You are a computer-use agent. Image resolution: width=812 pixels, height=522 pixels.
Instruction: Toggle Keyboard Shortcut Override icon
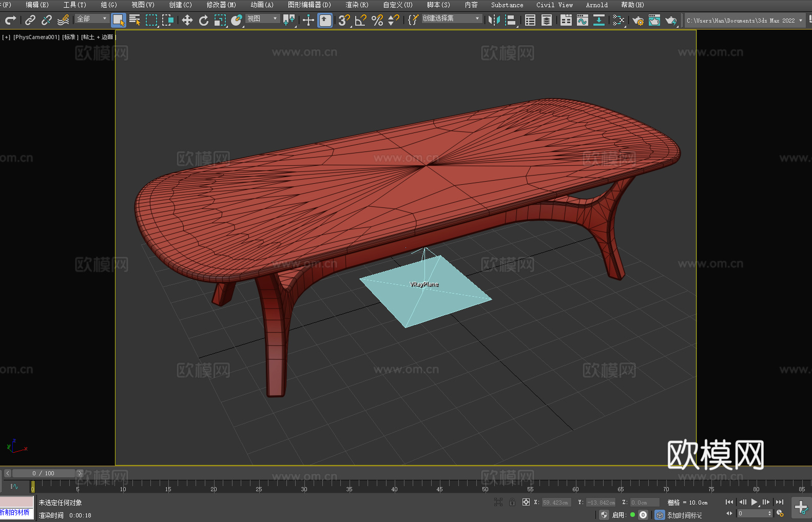325,20
